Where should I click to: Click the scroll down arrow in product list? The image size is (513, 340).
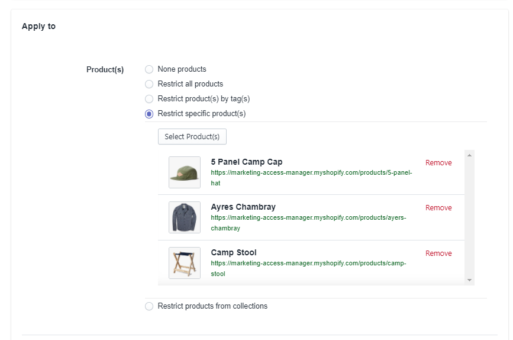pyautogui.click(x=469, y=280)
